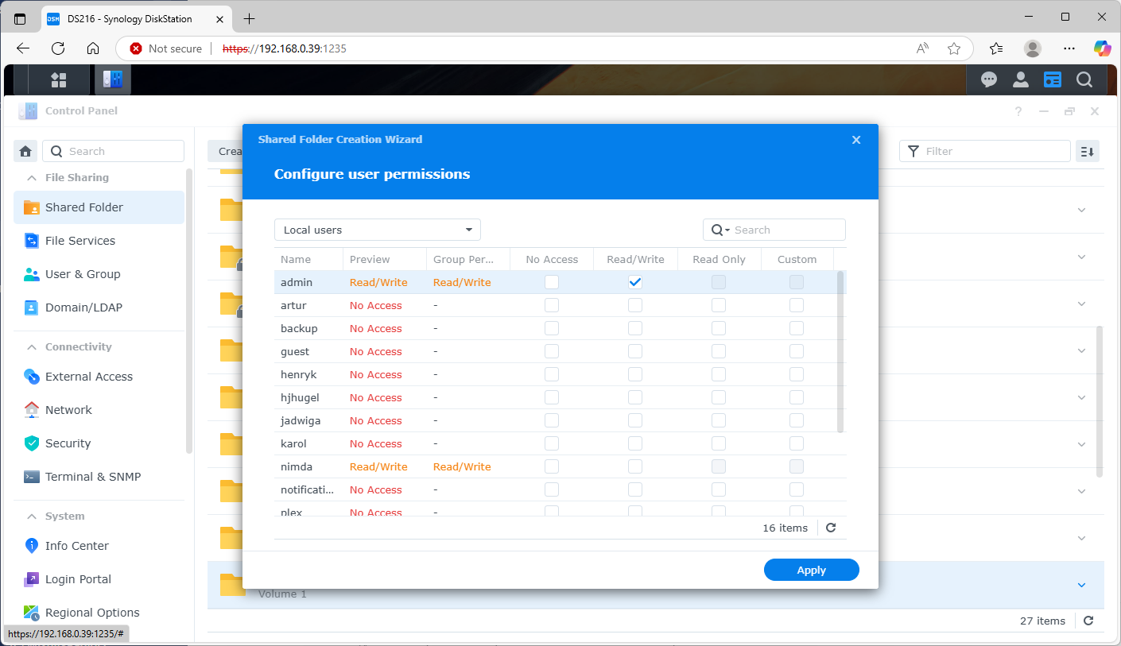Check No Access for user artur
Viewport: 1121px width, 646px height.
[552, 305]
